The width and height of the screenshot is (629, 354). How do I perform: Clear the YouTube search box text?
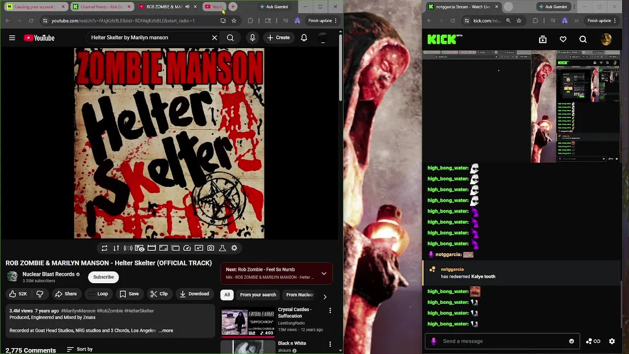click(214, 37)
